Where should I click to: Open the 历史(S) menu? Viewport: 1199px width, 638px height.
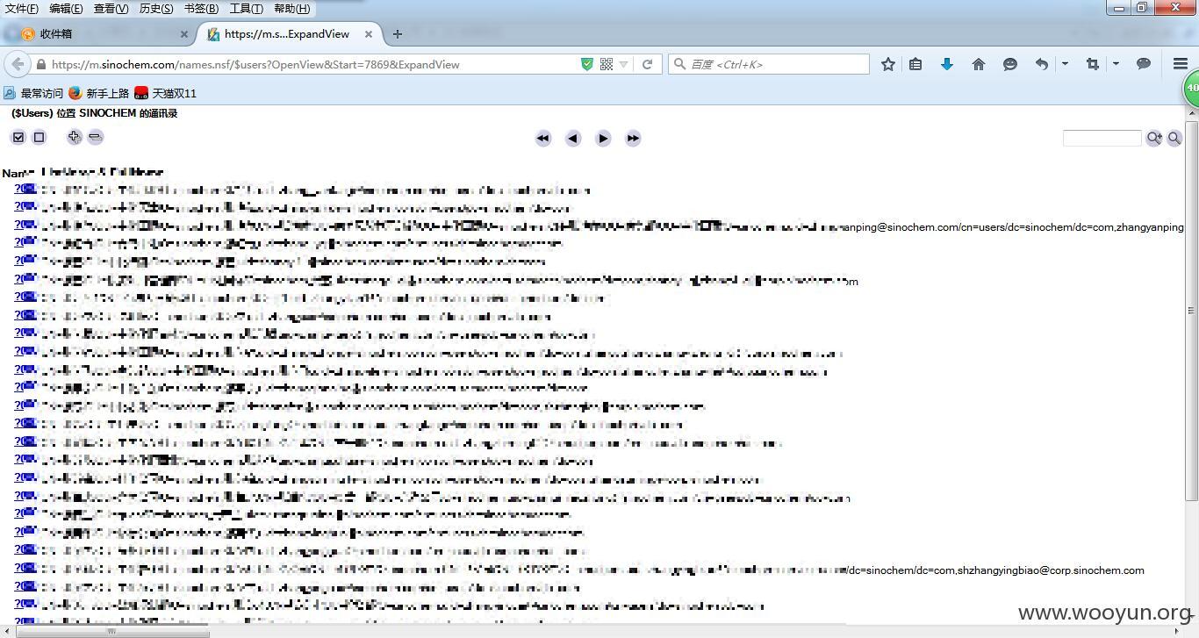(156, 9)
